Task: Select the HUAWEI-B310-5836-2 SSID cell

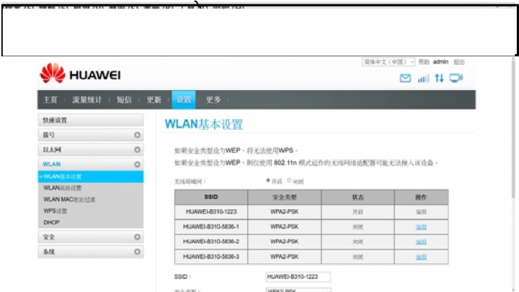Action: click(211, 242)
